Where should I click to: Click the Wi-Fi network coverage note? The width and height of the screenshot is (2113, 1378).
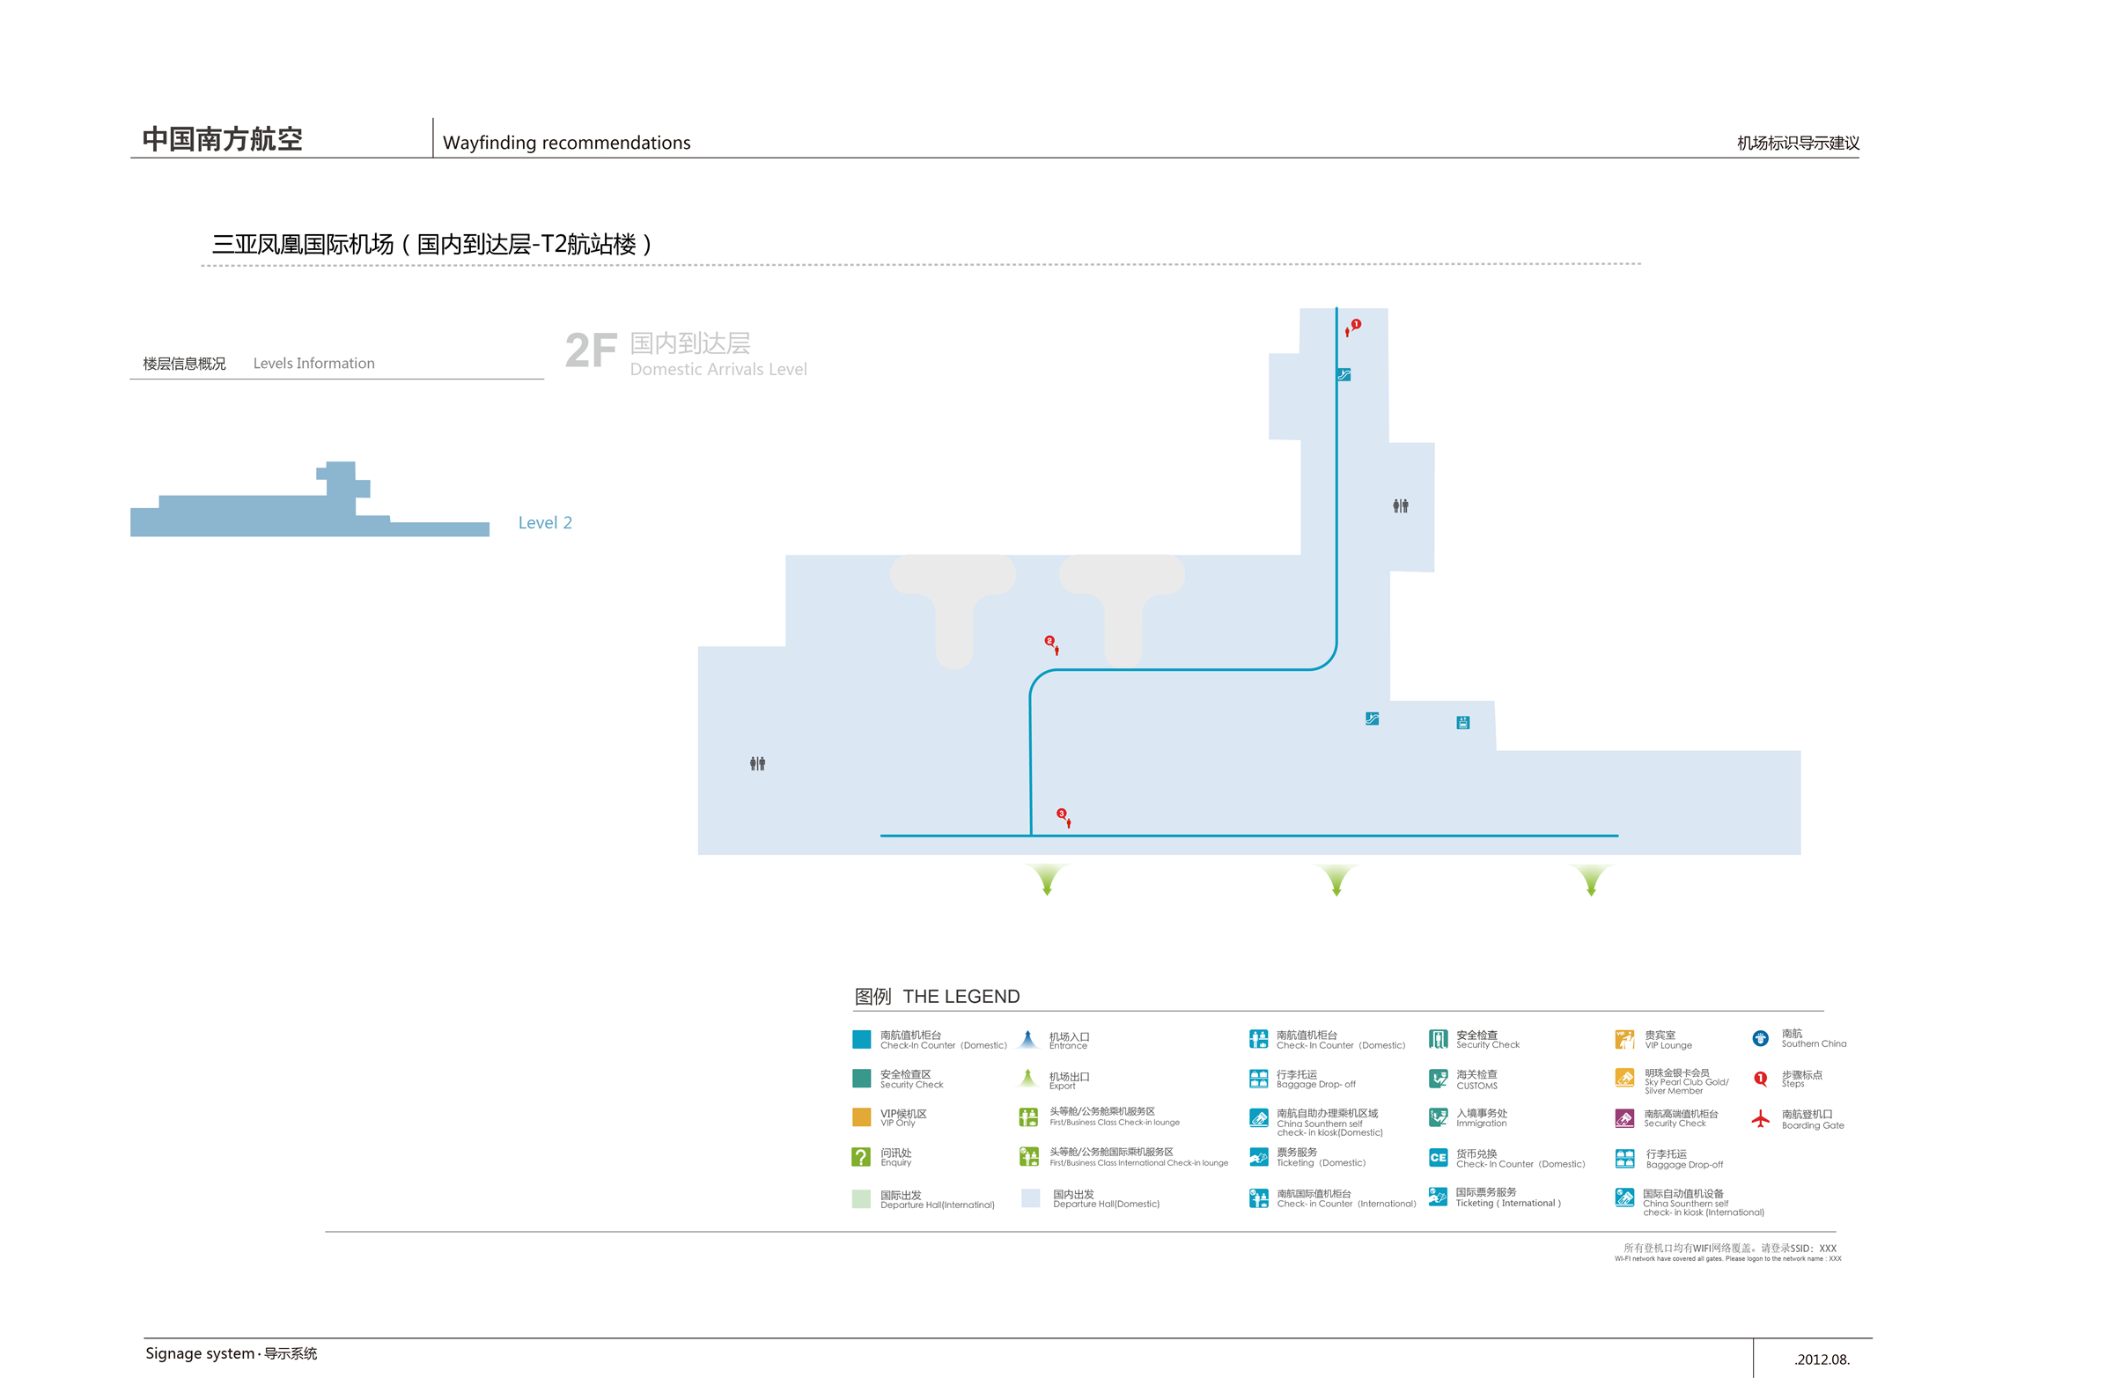pyautogui.click(x=1727, y=1253)
